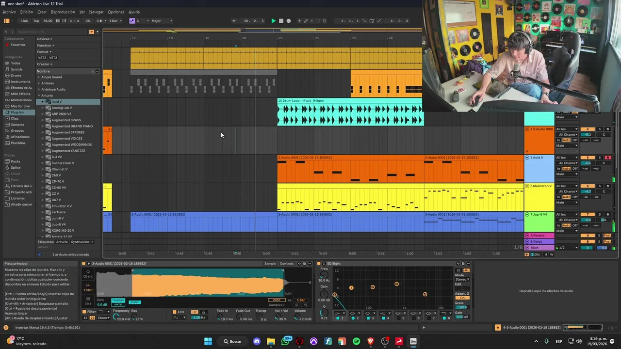Open Discord from the taskbar
The image size is (621, 349).
tap(257, 341)
